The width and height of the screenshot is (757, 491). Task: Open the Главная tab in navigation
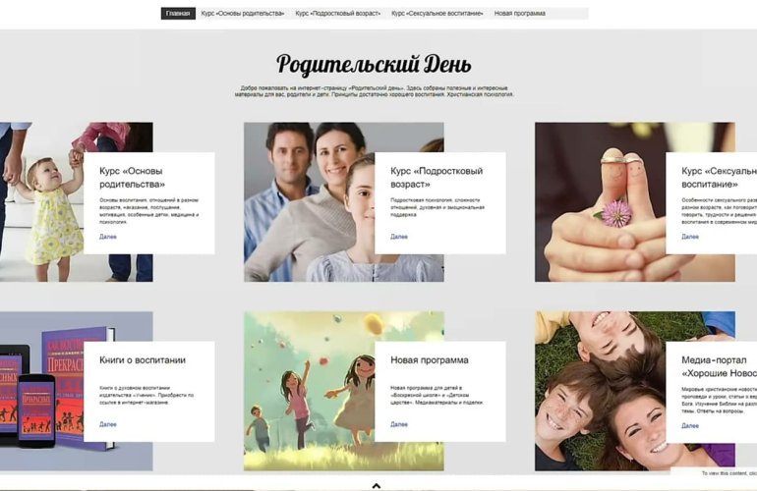pos(178,14)
